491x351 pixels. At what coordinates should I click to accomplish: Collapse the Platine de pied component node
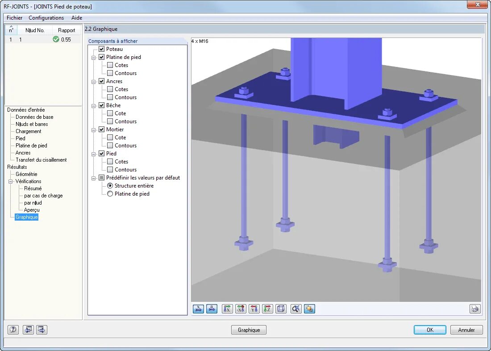coord(93,58)
